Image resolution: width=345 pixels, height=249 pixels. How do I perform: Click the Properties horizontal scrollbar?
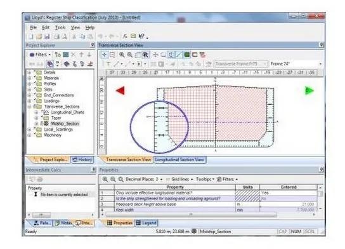191,215
